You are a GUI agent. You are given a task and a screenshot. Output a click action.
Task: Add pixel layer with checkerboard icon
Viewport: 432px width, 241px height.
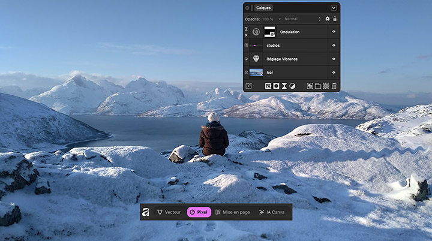click(326, 86)
